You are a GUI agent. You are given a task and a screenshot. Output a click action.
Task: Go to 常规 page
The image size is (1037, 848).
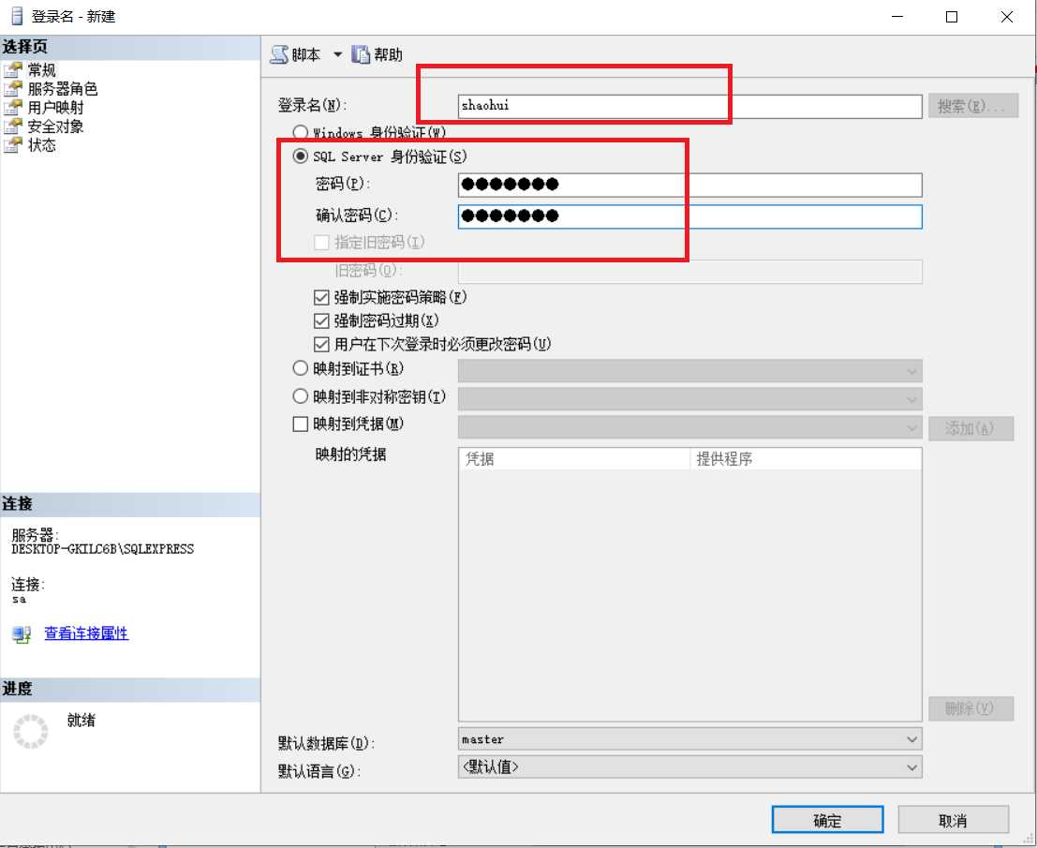coord(41,69)
